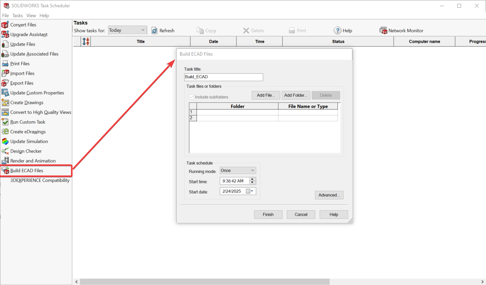This screenshot has width=486, height=285.
Task: Click the dialog Help button
Action: tap(334, 214)
